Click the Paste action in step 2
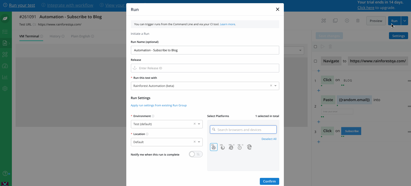 (x=328, y=100)
